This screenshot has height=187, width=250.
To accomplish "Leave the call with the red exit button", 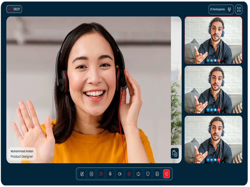I will coord(166,174).
